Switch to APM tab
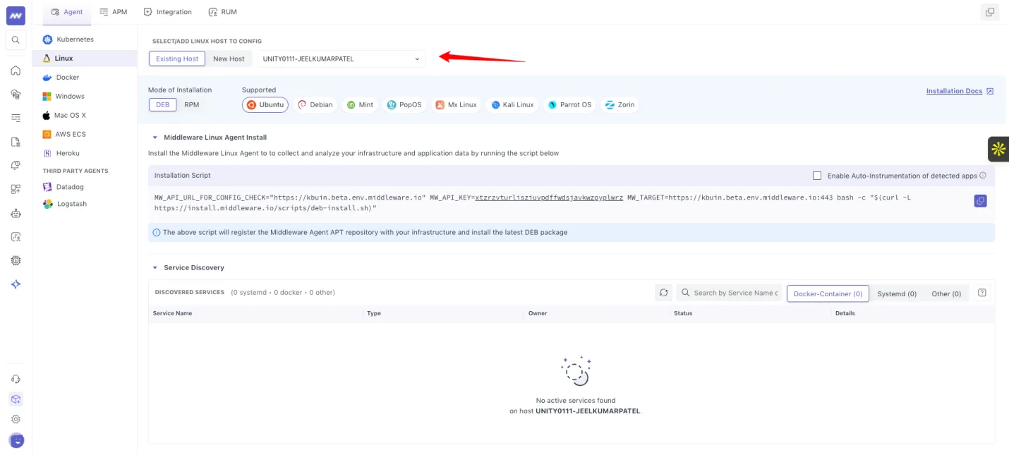Screen dimensions: 1009x455 pyautogui.click(x=113, y=12)
